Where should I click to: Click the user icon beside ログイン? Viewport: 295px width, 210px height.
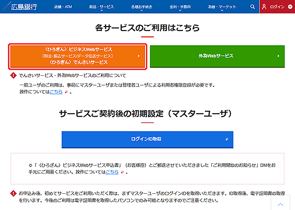(x=264, y=7)
